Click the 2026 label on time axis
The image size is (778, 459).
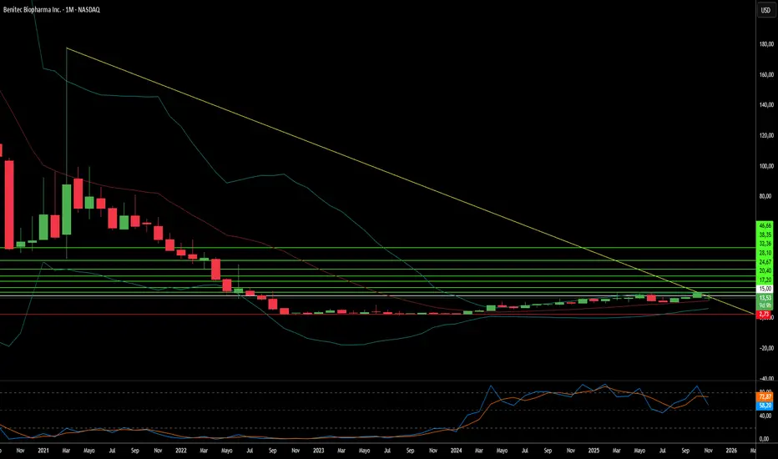(x=730, y=451)
